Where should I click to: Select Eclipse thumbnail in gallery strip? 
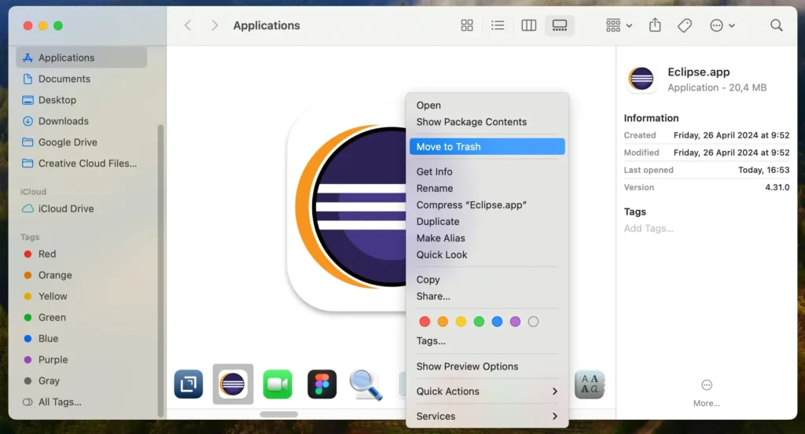(233, 384)
